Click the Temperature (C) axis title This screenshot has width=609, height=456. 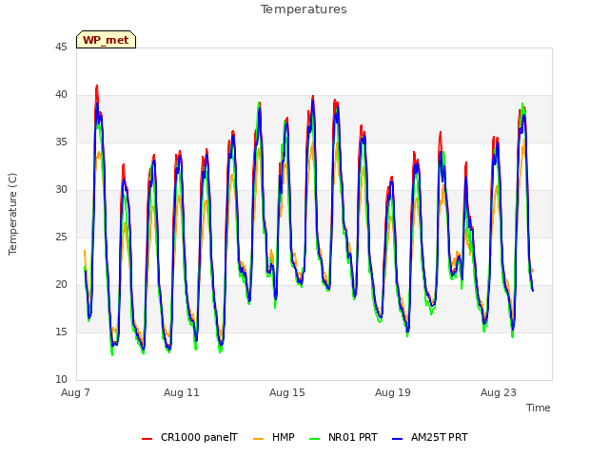click(x=12, y=214)
